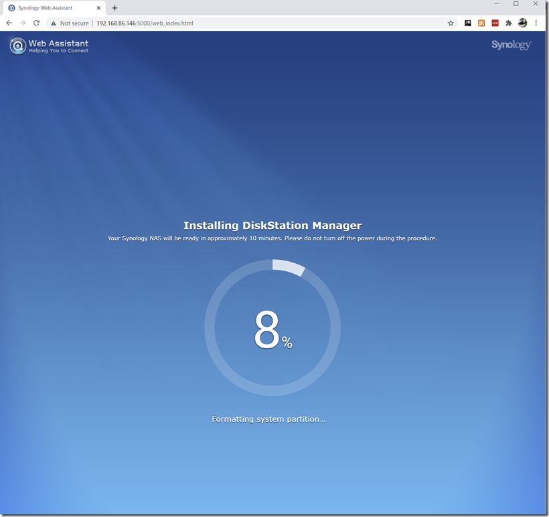Open Chrome three-dot menu
Viewport: 549px width, 517px height.
click(x=536, y=23)
